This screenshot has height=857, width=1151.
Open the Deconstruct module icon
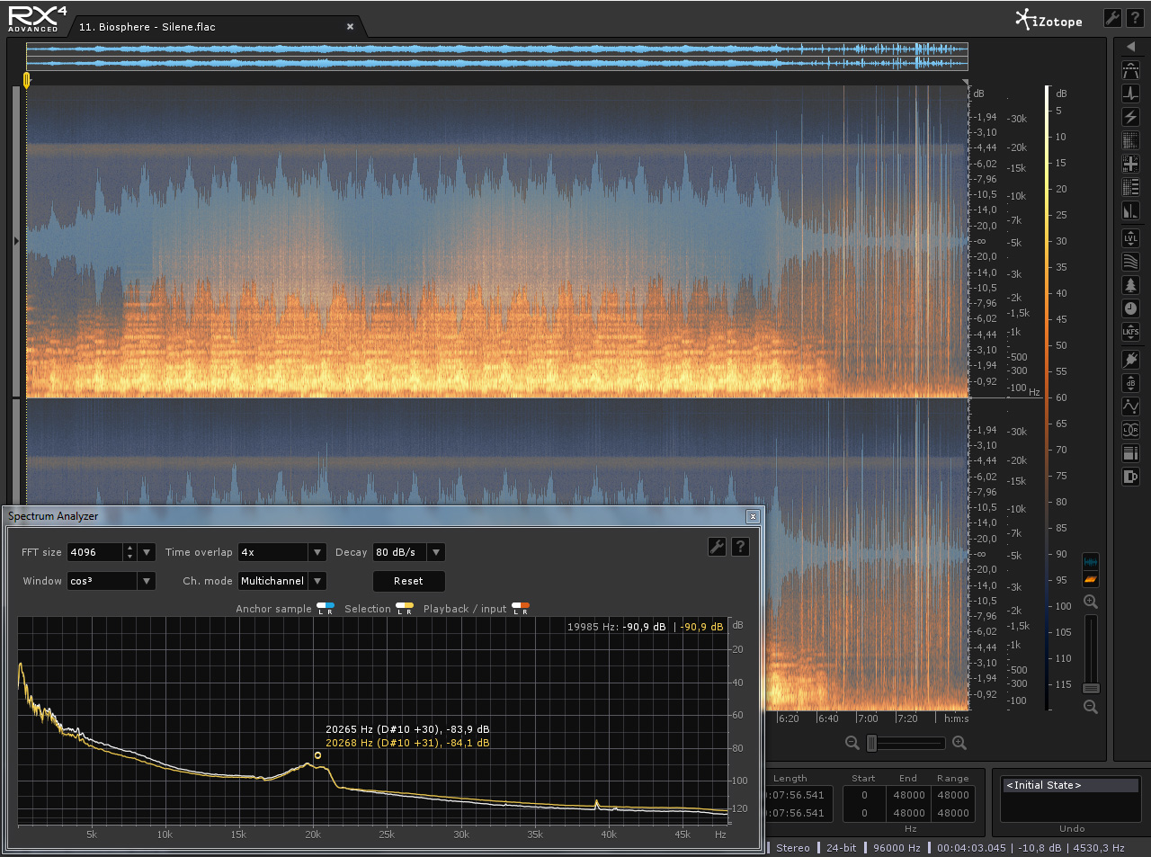point(1130,187)
